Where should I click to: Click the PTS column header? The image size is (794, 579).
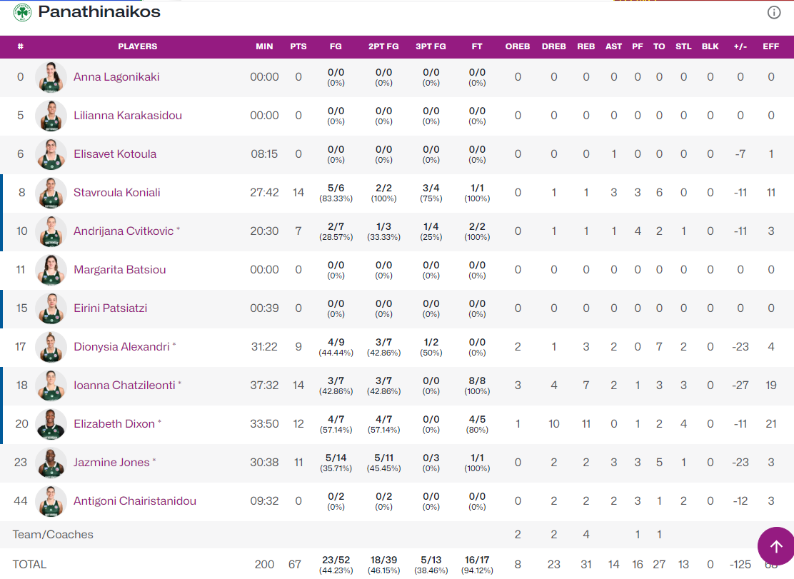298,46
